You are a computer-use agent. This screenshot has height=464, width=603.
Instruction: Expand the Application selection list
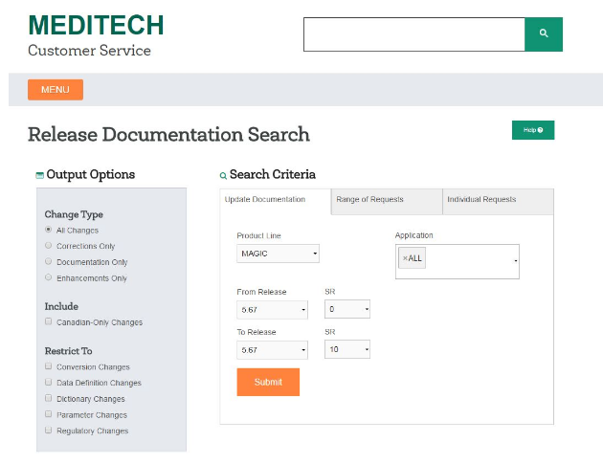pos(515,260)
